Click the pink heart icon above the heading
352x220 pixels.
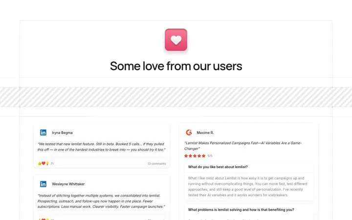point(176,40)
